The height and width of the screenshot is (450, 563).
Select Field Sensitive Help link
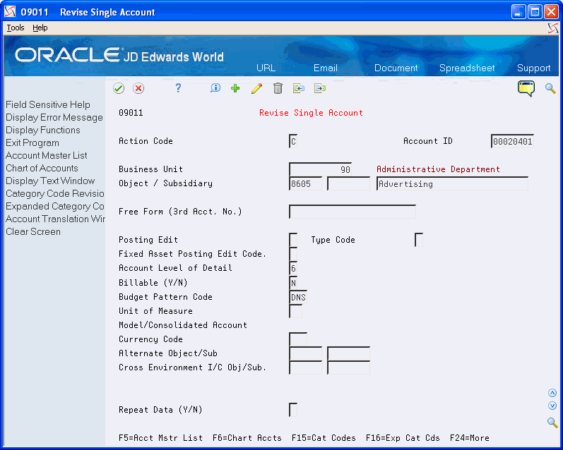point(48,104)
